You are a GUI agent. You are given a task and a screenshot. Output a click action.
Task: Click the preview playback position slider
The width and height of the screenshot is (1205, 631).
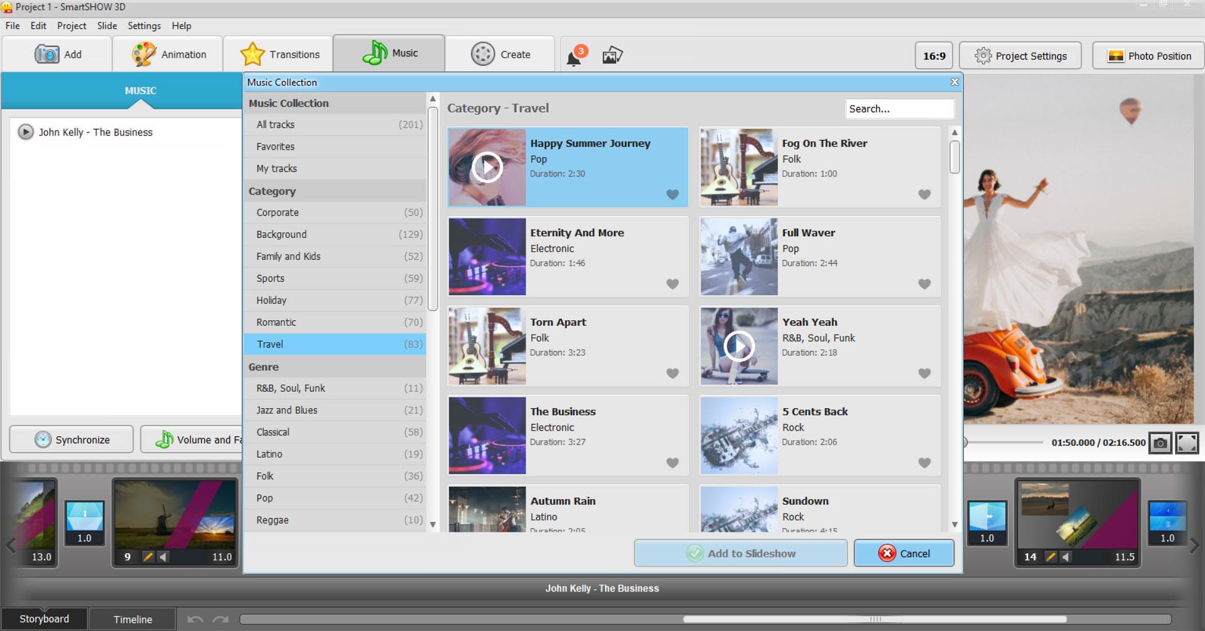[x=1003, y=443]
